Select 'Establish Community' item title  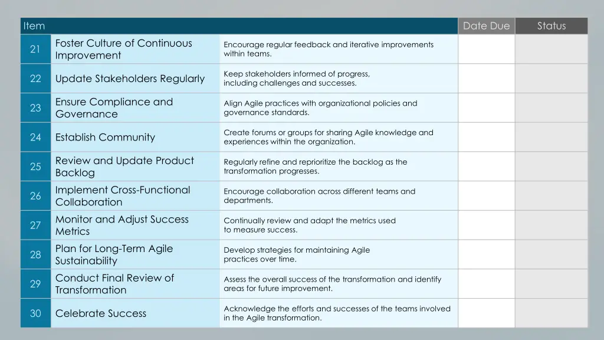105,137
